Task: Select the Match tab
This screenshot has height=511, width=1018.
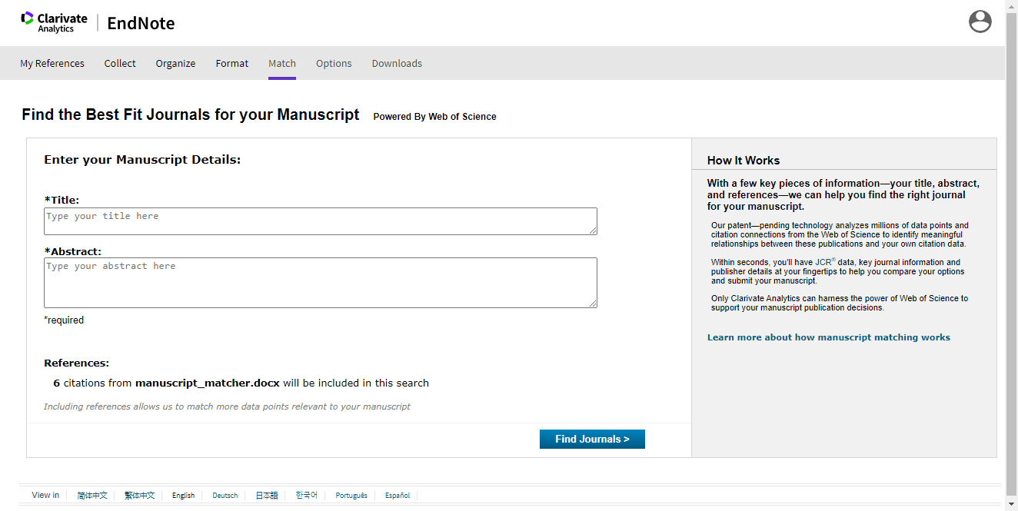Action: pos(282,64)
